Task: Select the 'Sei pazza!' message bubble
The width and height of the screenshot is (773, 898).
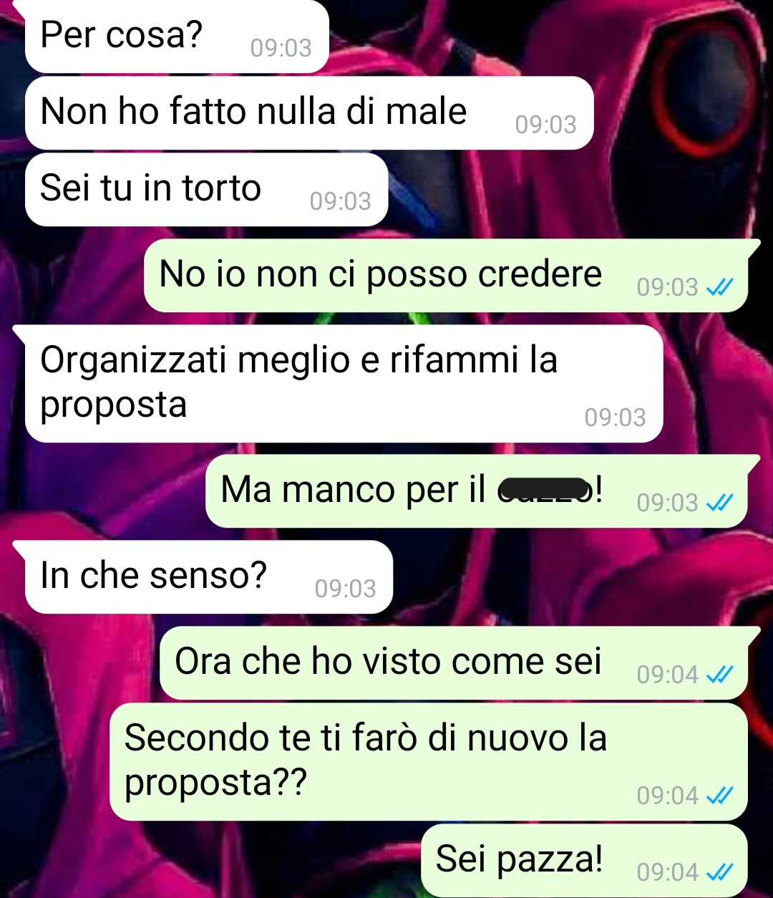Action: click(x=584, y=861)
